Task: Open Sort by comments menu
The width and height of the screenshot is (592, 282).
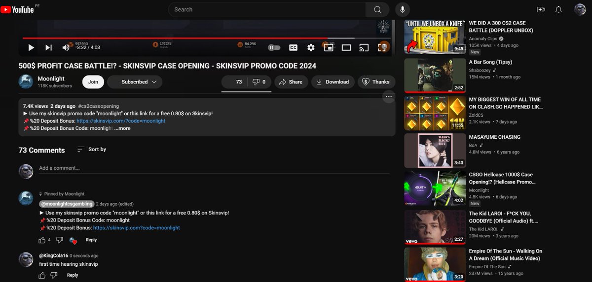Action: point(92,149)
